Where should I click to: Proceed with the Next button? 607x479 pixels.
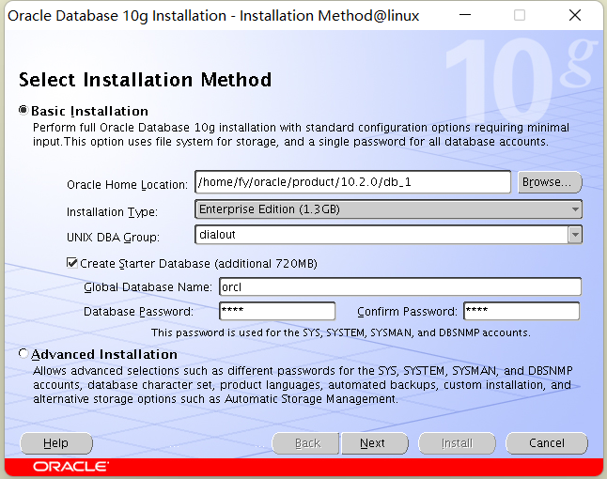click(x=374, y=443)
